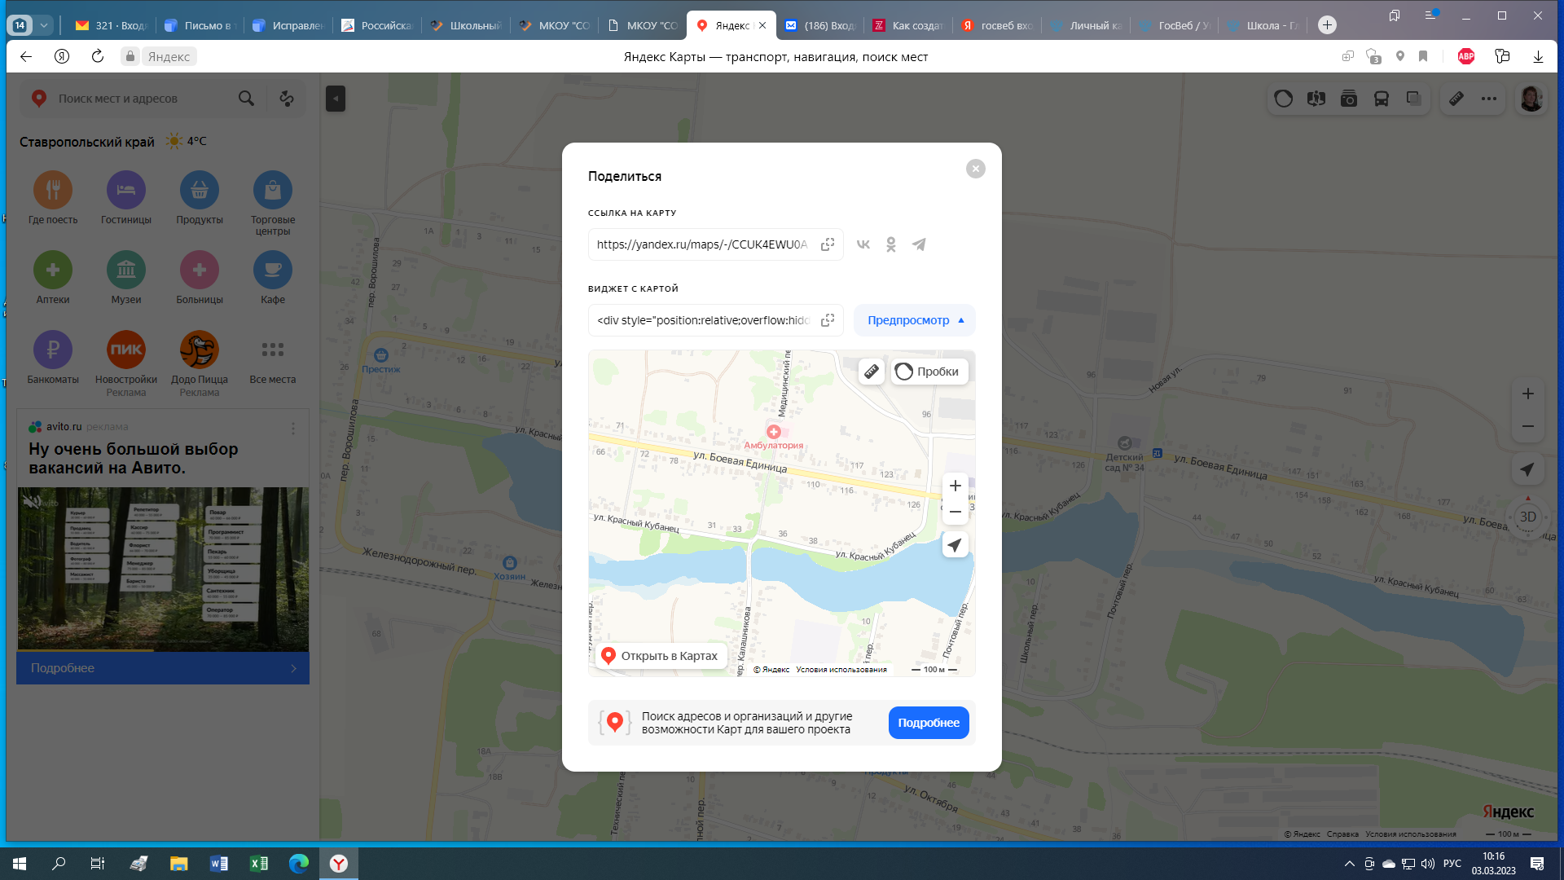This screenshot has width=1564, height=880.
Task: Zoom in on the main map
Action: (1528, 394)
